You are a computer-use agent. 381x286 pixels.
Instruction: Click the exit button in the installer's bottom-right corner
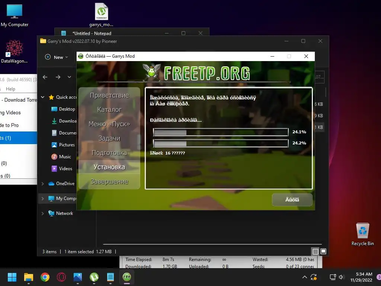(x=292, y=200)
